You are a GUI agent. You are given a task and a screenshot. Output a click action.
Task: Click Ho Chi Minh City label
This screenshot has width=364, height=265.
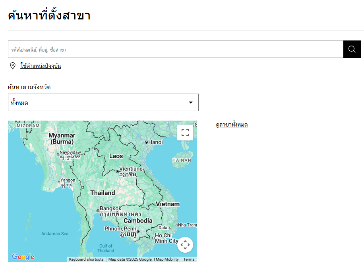(x=166, y=238)
